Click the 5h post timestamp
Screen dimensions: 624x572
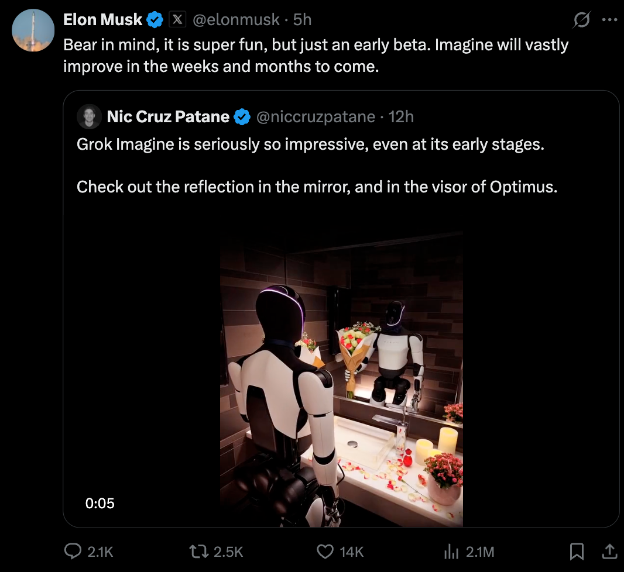[302, 20]
